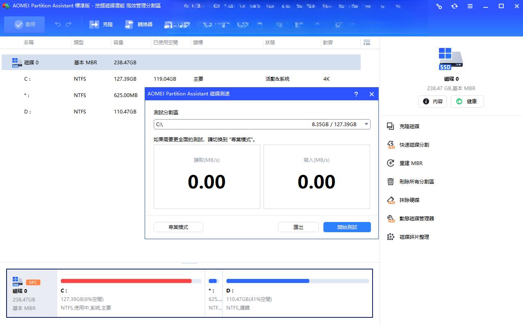The width and height of the screenshot is (523, 326).
Task: Click the 對齊 column header
Action: 328,43
